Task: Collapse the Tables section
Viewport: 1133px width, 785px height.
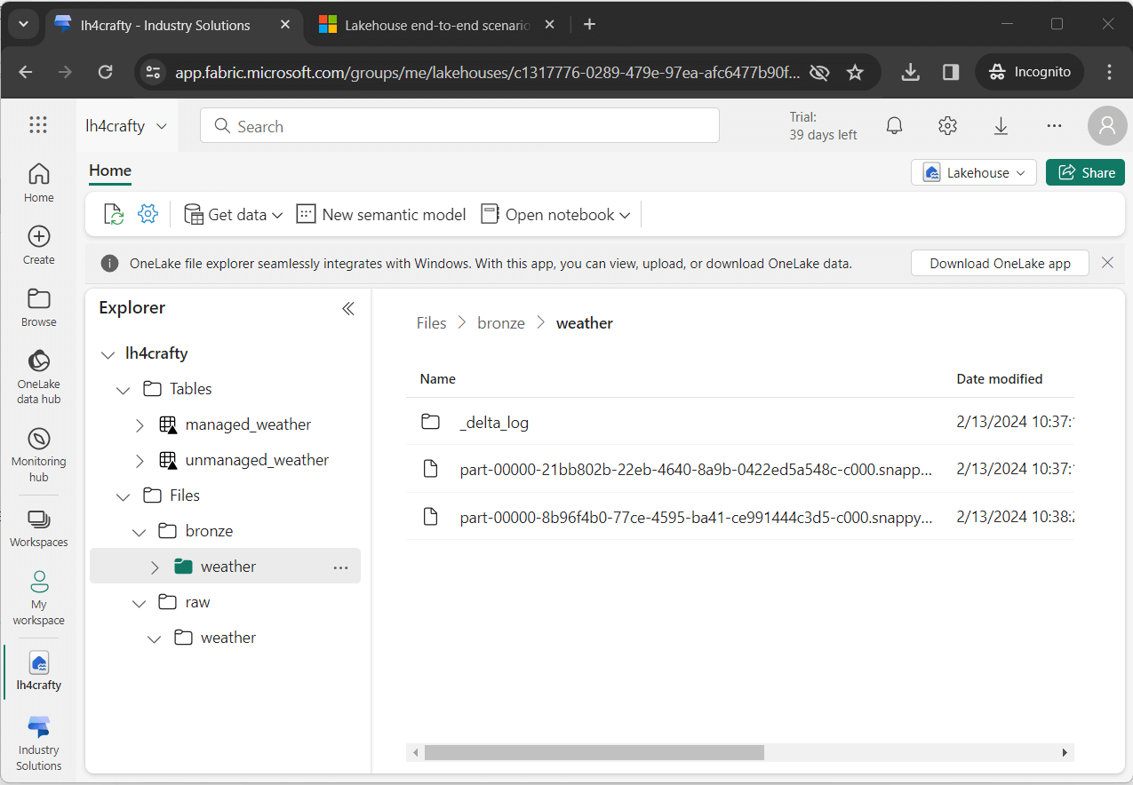Action: coord(124,390)
